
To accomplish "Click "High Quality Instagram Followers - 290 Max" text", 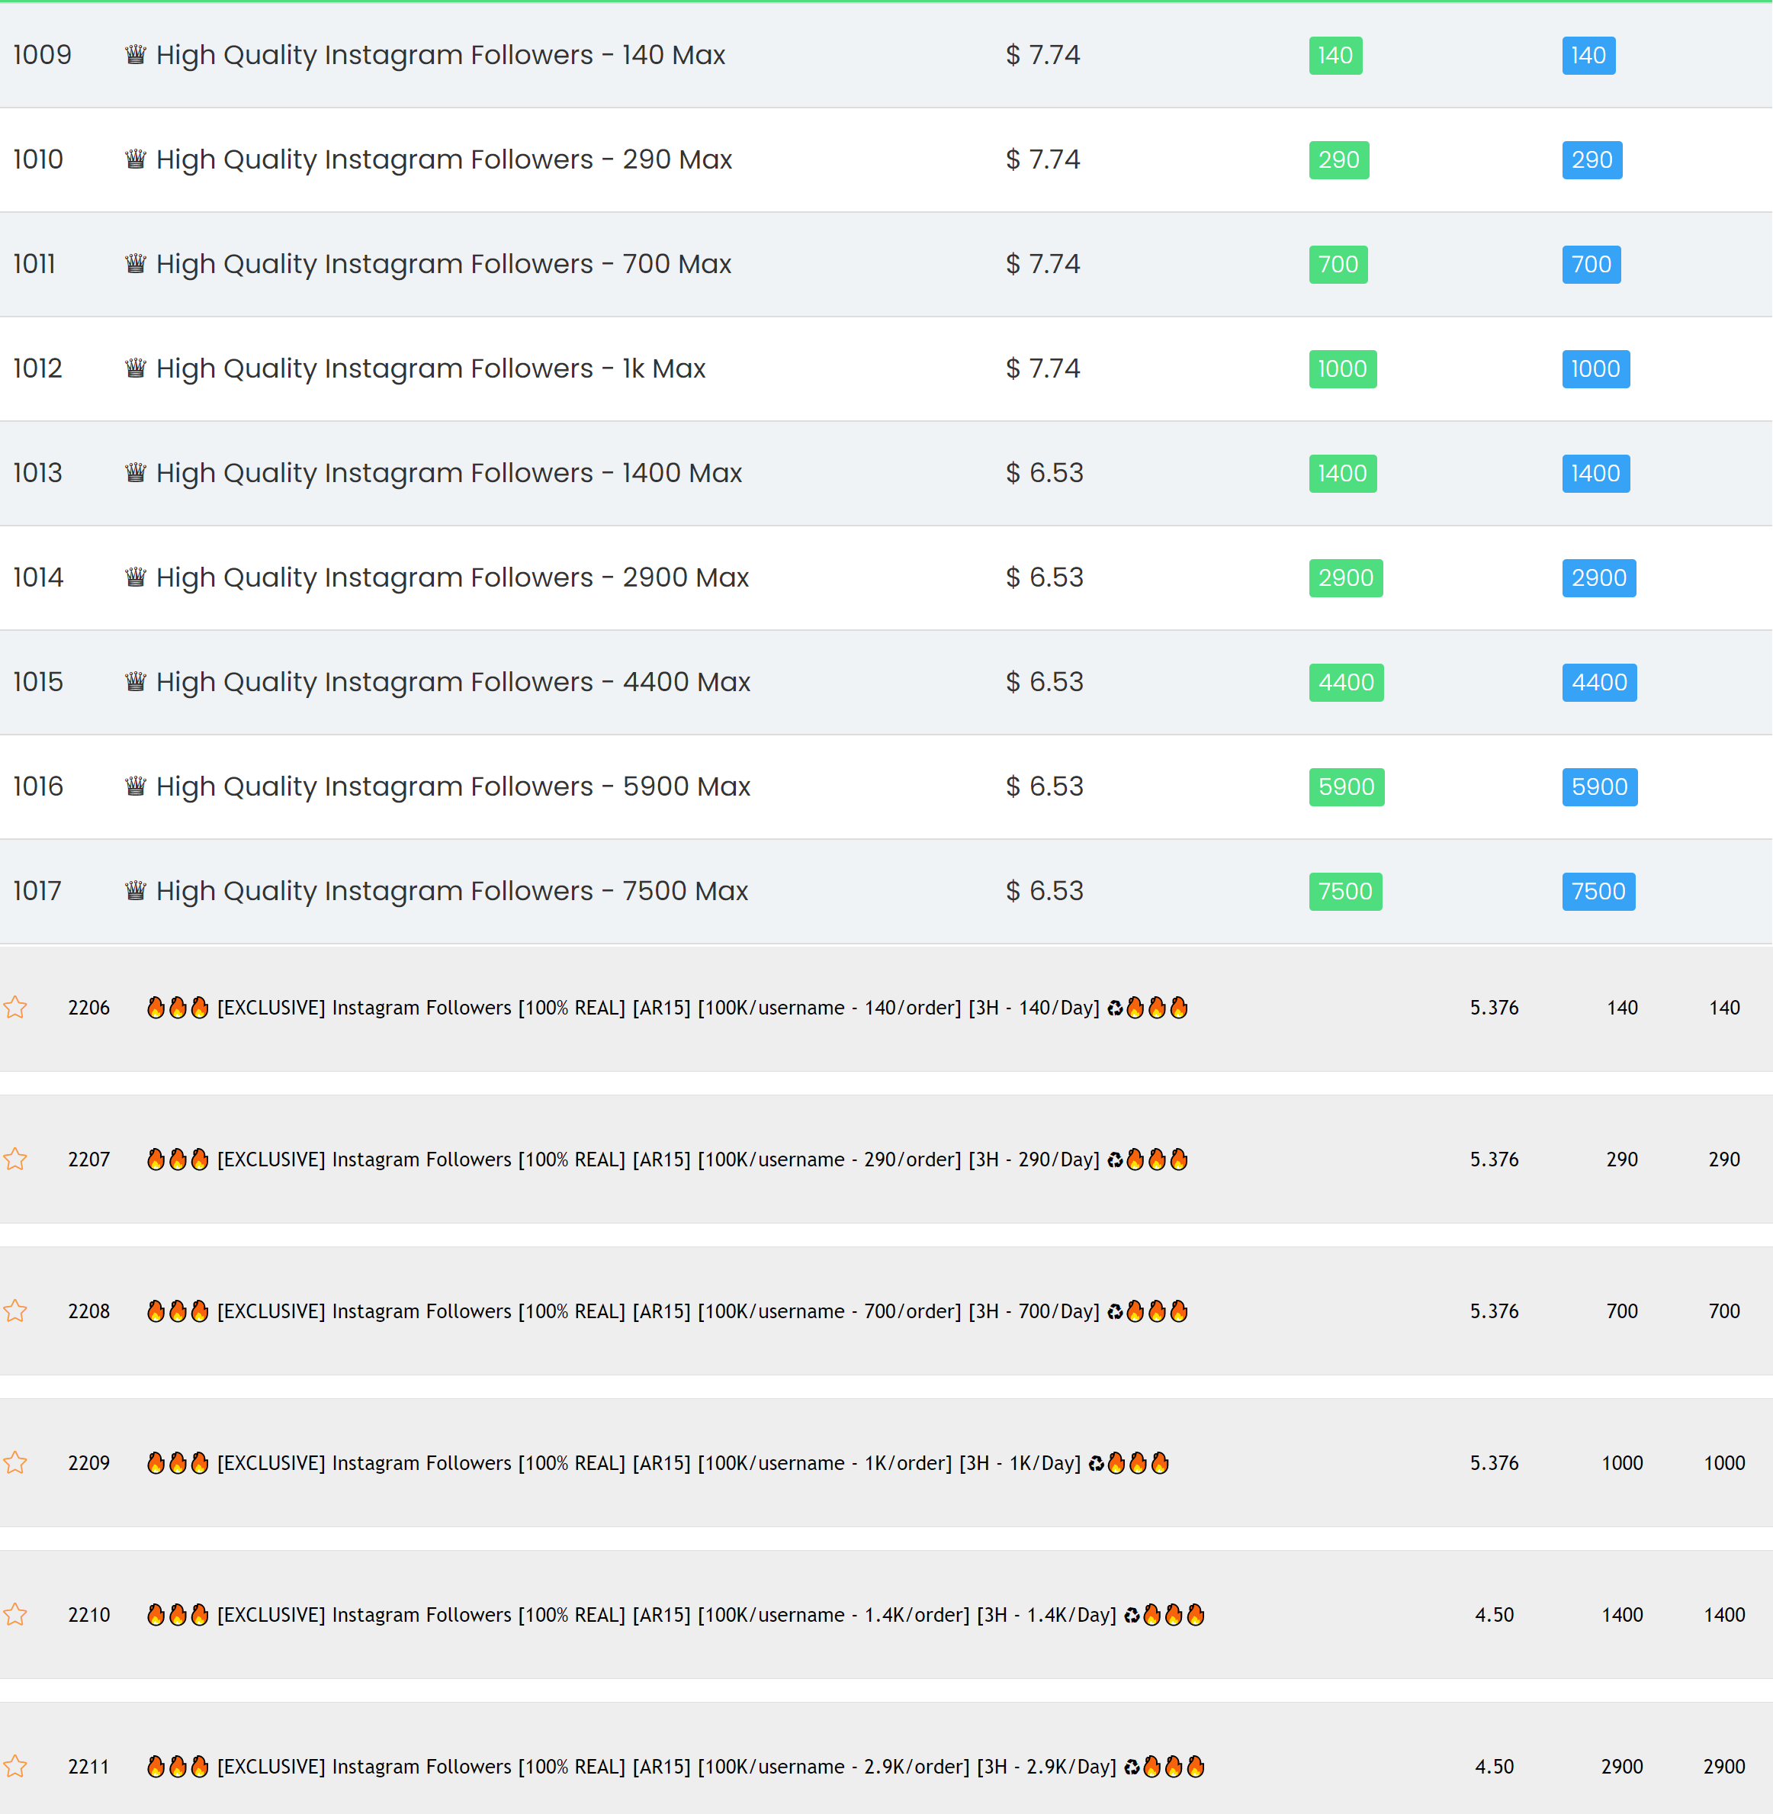I will tap(444, 159).
